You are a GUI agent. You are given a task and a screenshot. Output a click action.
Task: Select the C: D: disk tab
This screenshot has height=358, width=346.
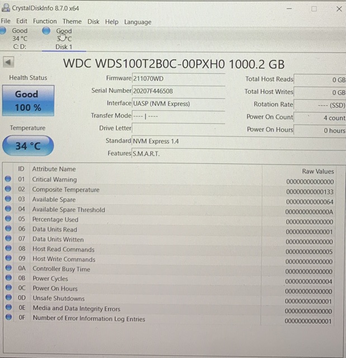20,39
